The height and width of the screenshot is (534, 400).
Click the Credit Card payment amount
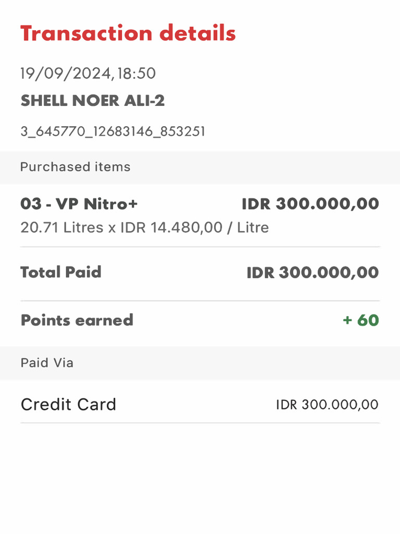click(327, 405)
